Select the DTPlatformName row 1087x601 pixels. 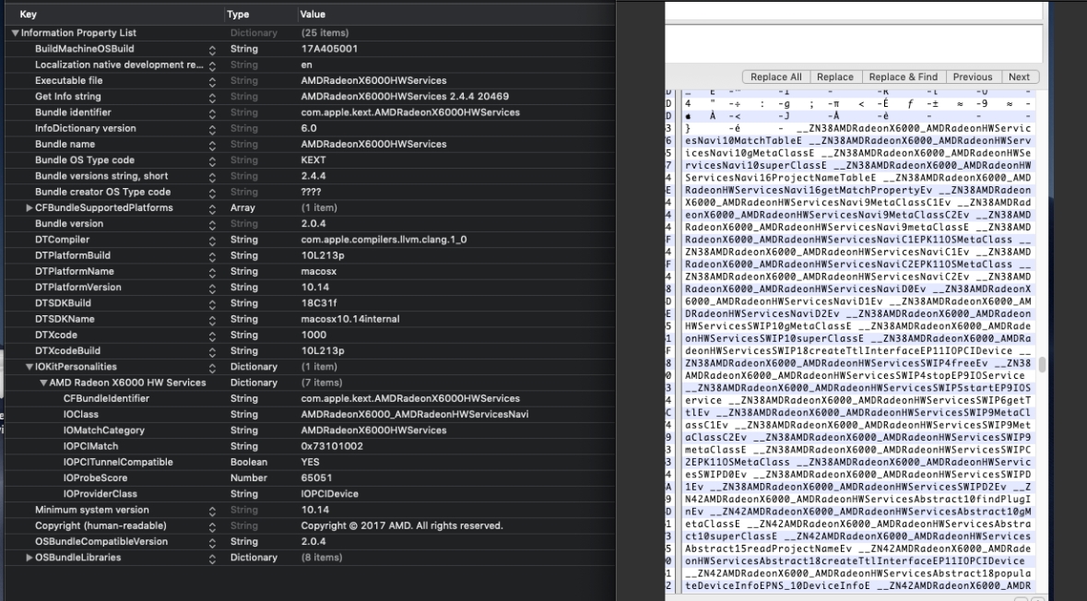pyautogui.click(x=310, y=272)
